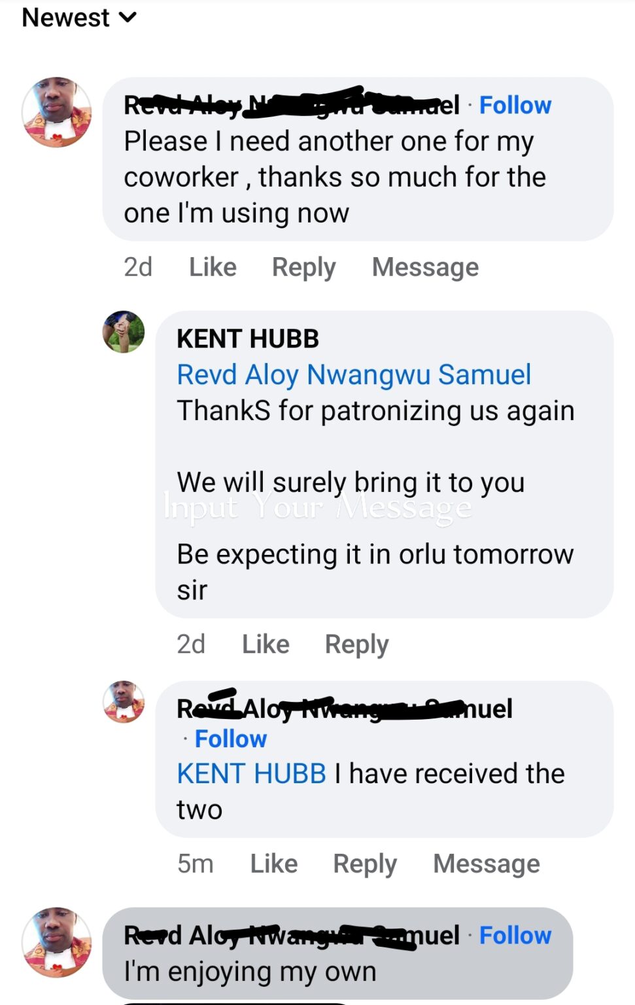635x1005 pixels.
Task: Follow the user in the 'received the two' reply
Action: pyautogui.click(x=231, y=739)
